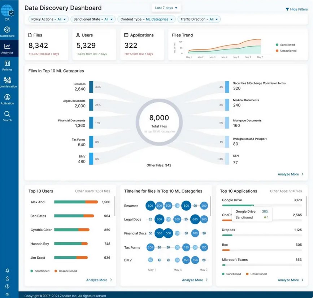Toggle the Sanctioned legend in Top 10 Users

click(x=40, y=271)
